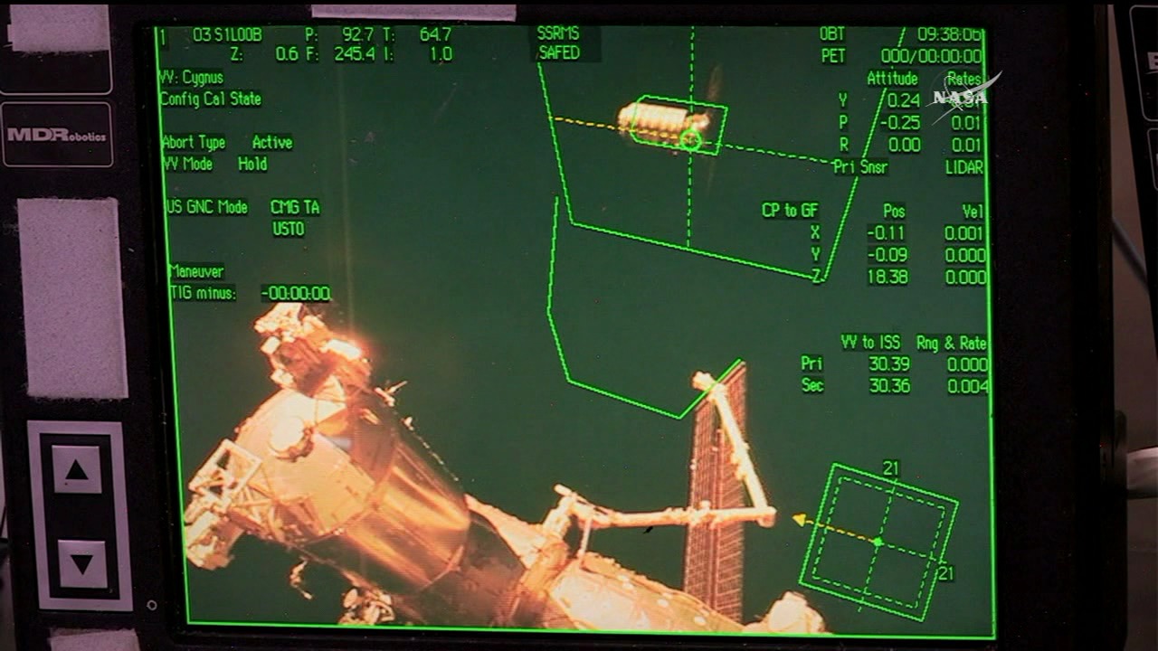The height and width of the screenshot is (651, 1158).
Task: Click the center dot of the grid reticle
Action: pos(877,542)
